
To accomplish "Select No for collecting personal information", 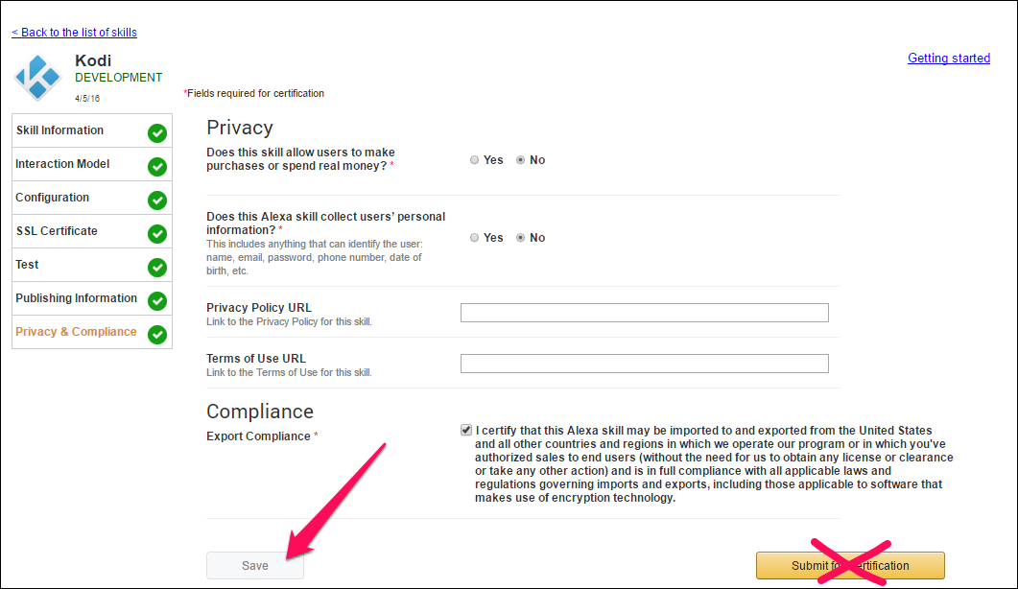I will tap(521, 238).
